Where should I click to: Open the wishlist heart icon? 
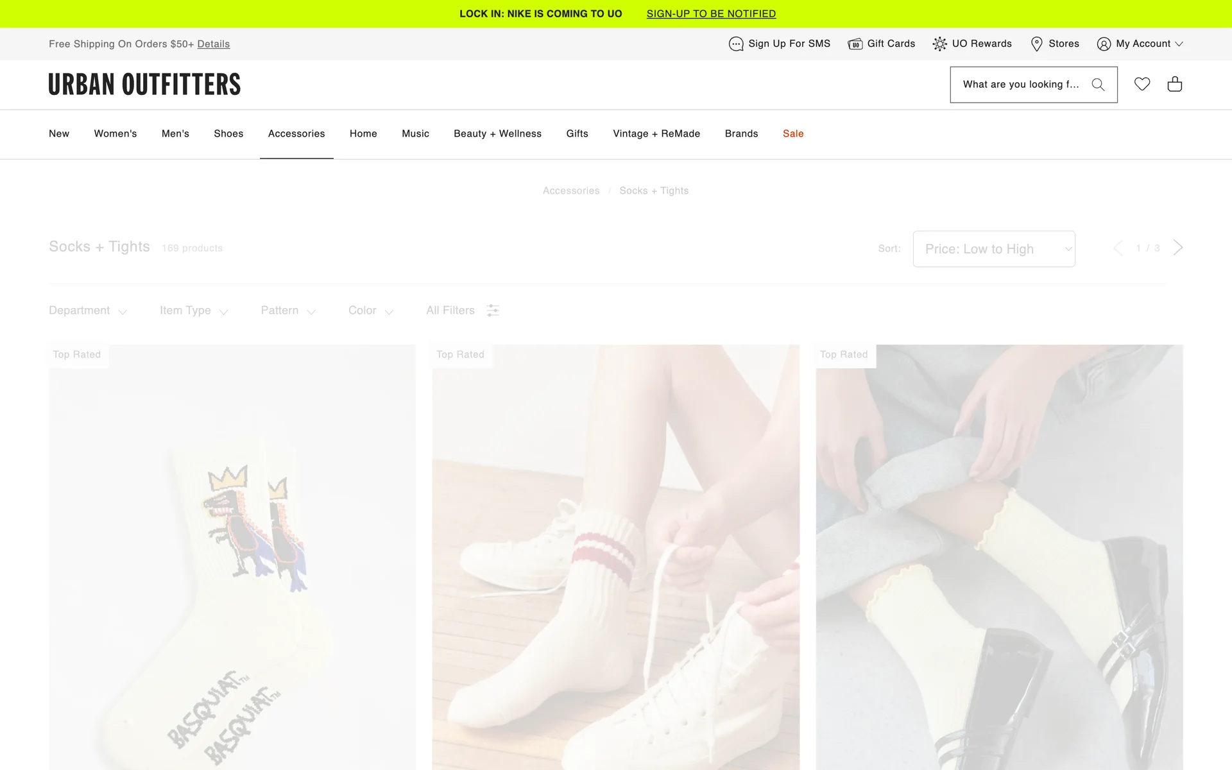(x=1142, y=84)
